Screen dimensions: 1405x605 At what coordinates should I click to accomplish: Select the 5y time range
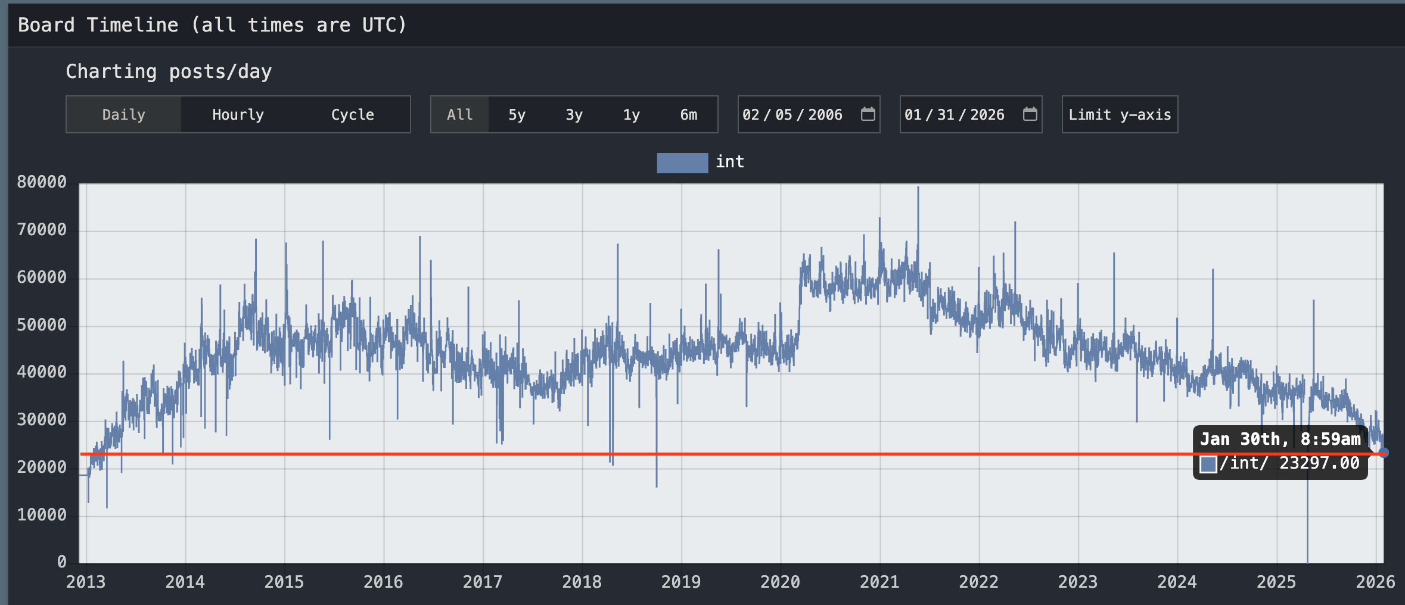[517, 114]
